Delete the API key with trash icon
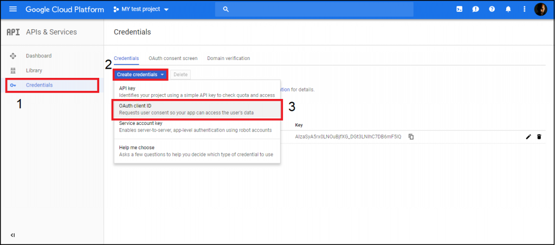Screen dimensions: 555x245 coord(539,137)
